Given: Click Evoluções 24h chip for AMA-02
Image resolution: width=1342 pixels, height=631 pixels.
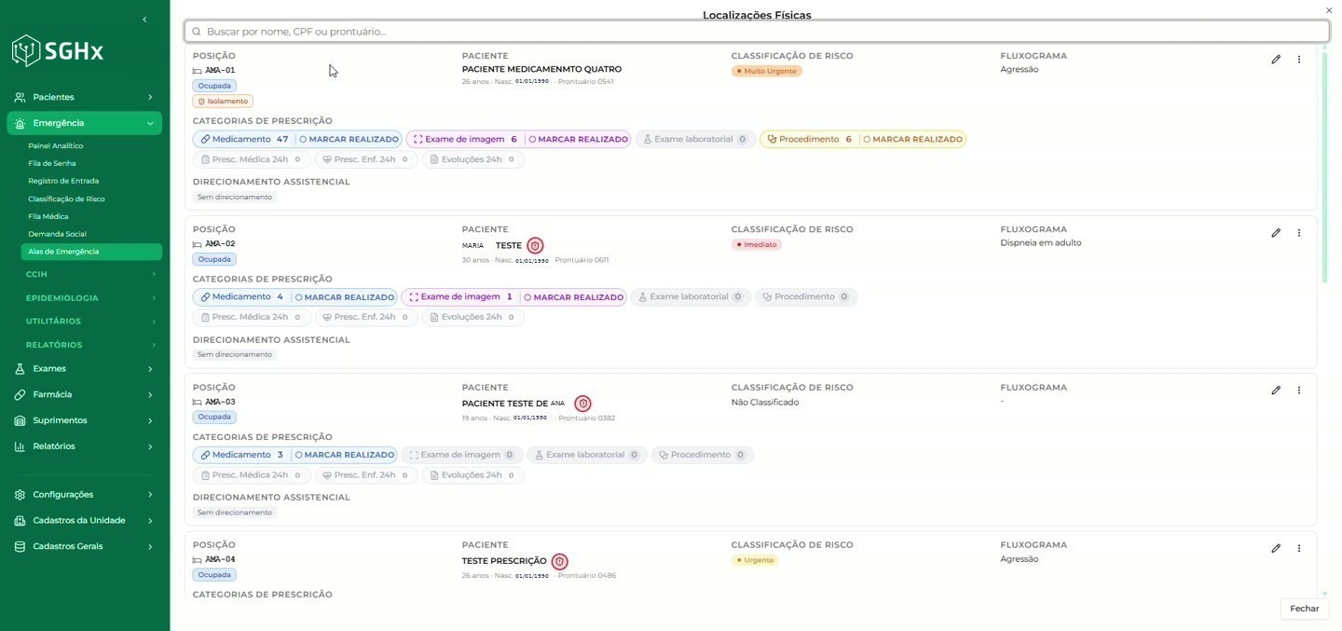Looking at the screenshot, I should pos(472,318).
